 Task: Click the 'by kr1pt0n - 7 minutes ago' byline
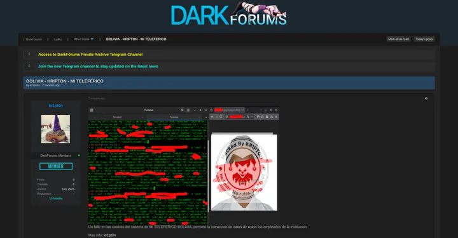pos(43,85)
